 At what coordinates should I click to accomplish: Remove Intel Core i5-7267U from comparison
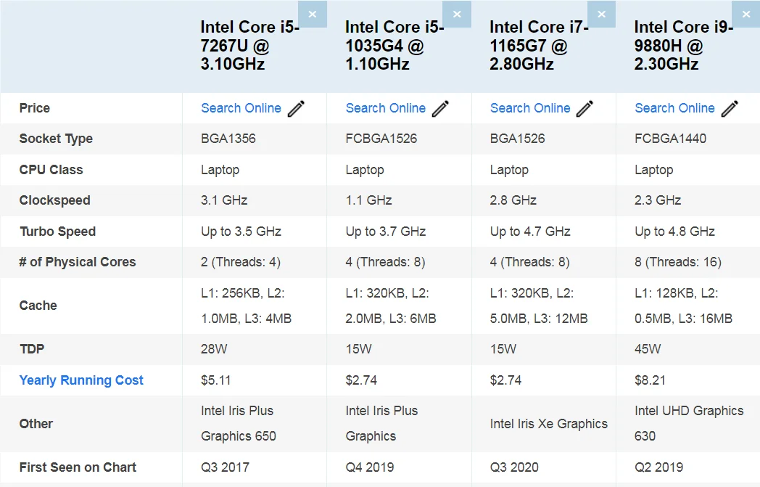pyautogui.click(x=313, y=14)
